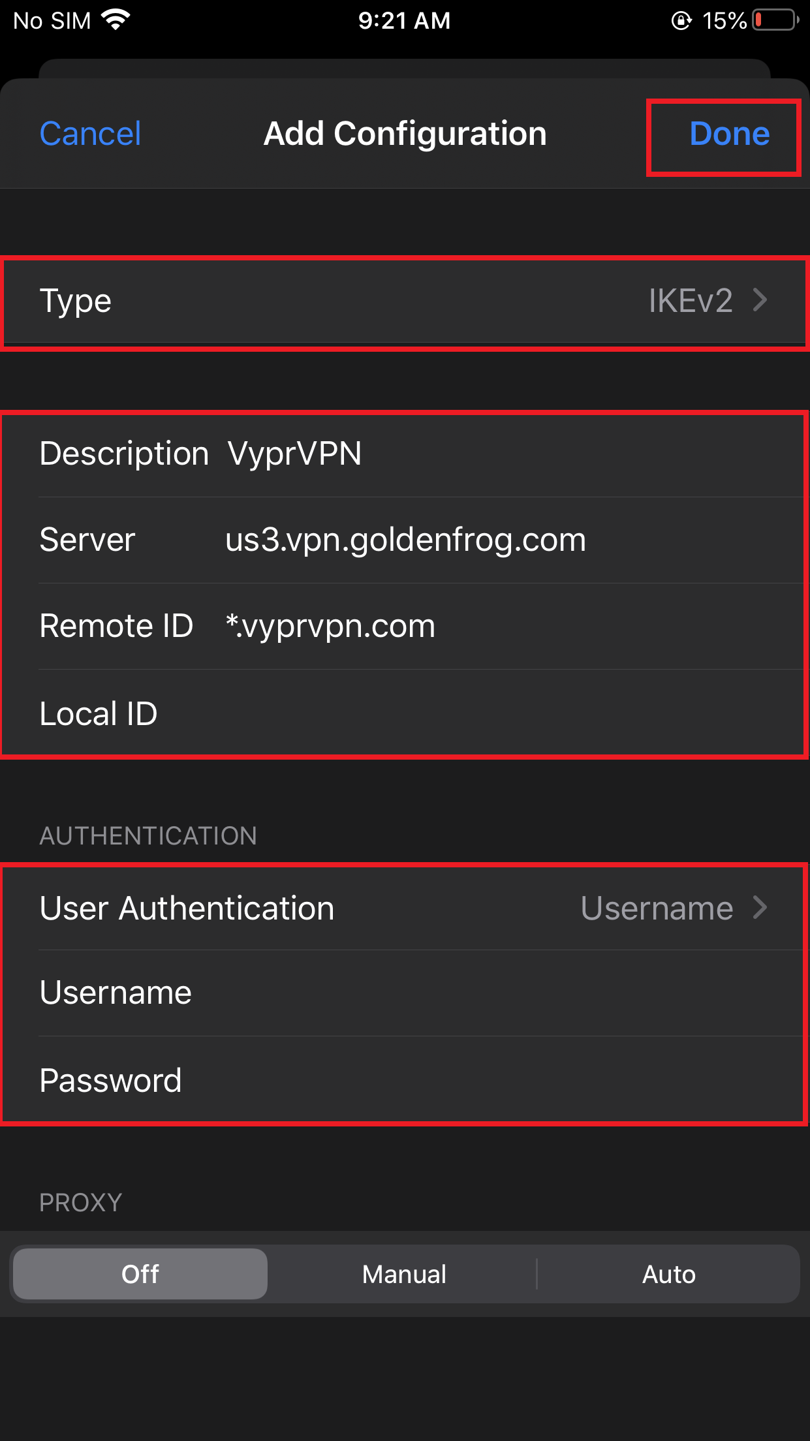Set proxy mode to Auto
The height and width of the screenshot is (1441, 810).
668,1274
